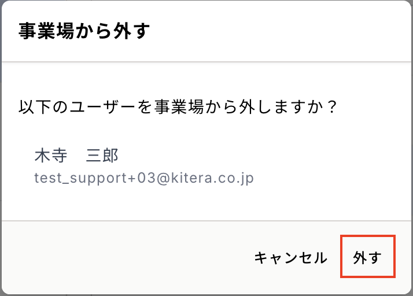Click the question mark ending the message

click(x=331, y=108)
